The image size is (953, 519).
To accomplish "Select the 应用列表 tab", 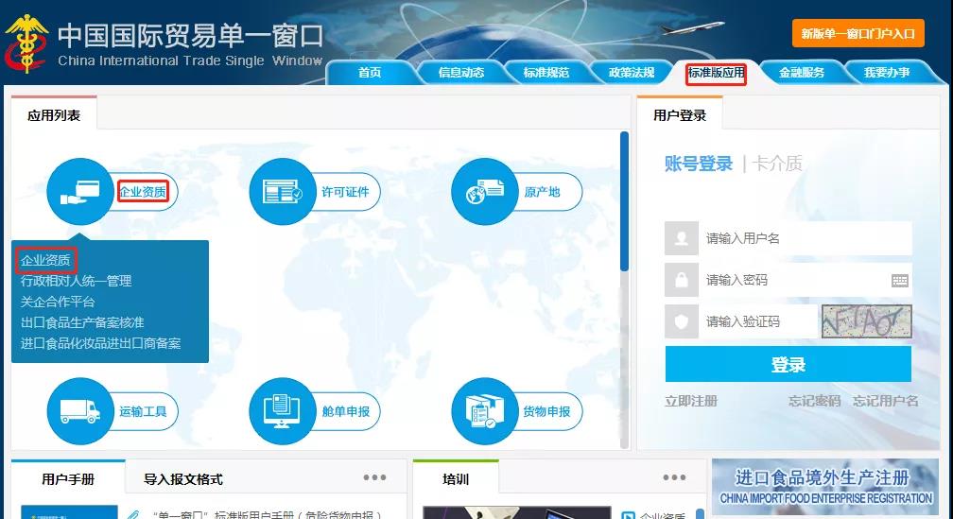I will click(54, 115).
